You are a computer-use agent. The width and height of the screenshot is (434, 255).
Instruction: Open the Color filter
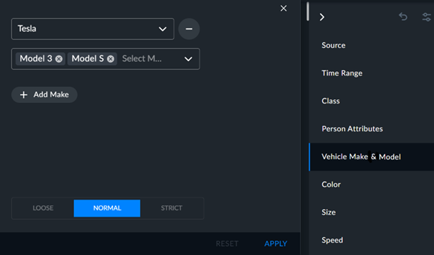pyautogui.click(x=372, y=184)
